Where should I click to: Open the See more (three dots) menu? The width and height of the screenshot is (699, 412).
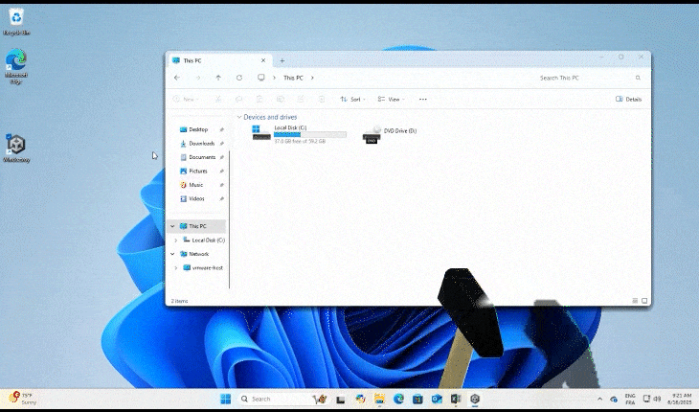click(423, 99)
